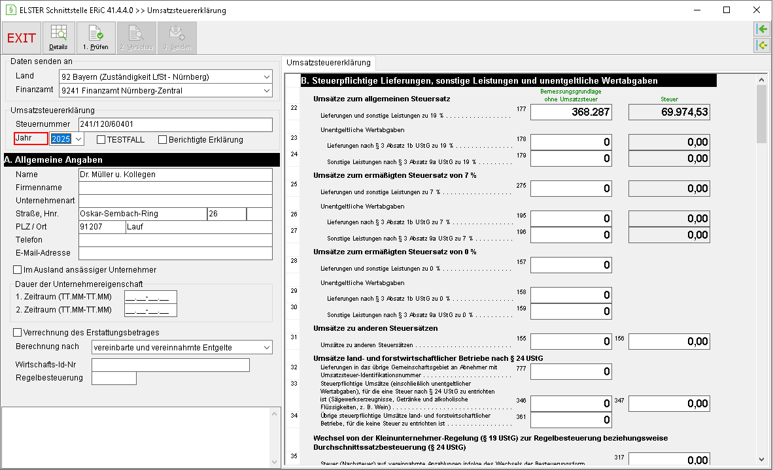The width and height of the screenshot is (773, 470).
Task: Click the 2. Vorschau preview icon
Action: point(136,38)
